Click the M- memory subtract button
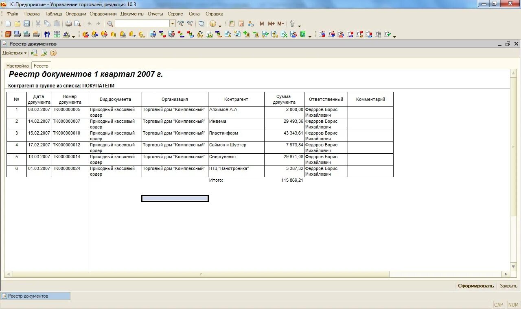 (280, 24)
